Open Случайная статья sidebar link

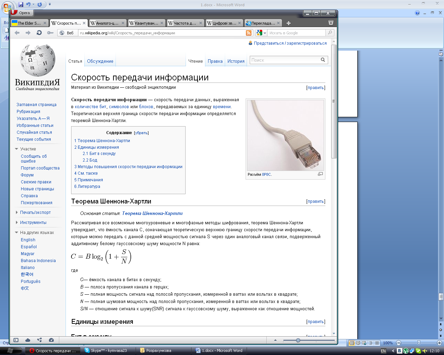34,132
